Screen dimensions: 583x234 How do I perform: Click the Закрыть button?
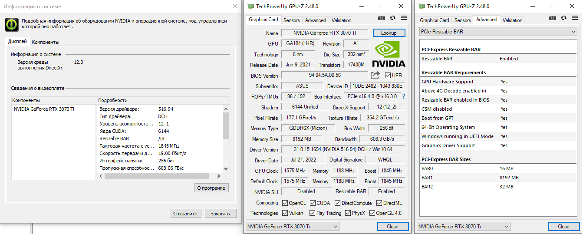221,214
